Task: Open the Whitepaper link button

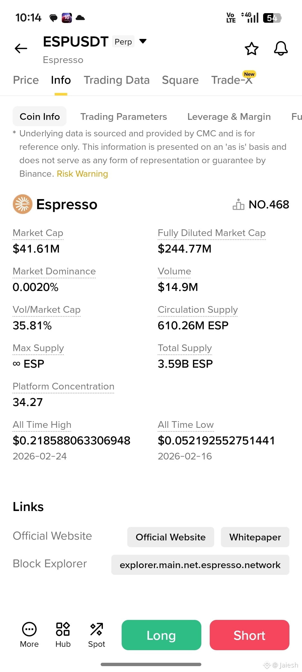Action: tap(255, 537)
